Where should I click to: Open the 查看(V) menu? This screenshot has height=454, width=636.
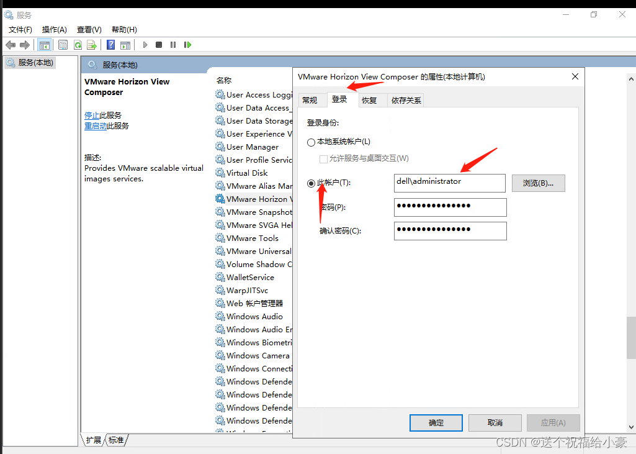pyautogui.click(x=89, y=30)
